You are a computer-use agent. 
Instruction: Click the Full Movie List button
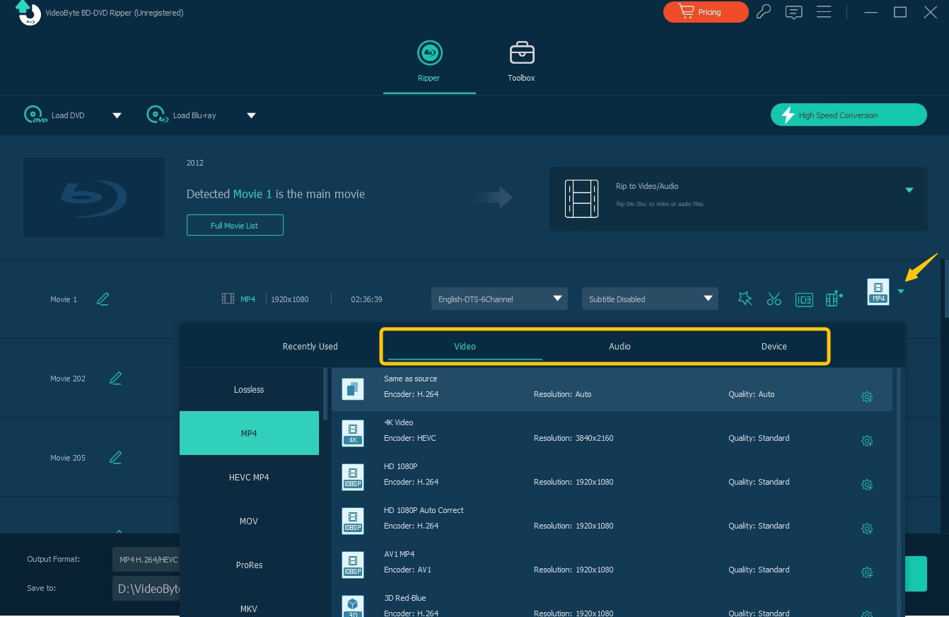coord(235,225)
